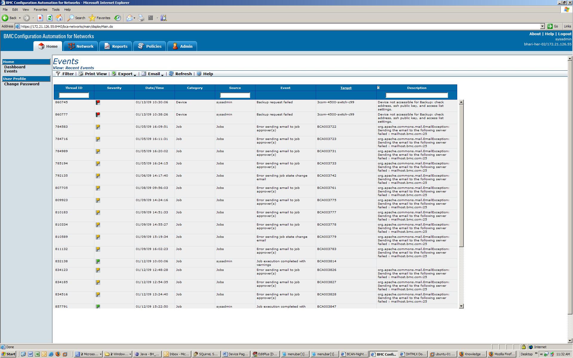Click date 01/12/09 10:00:06 cell
The image size is (573, 358).
click(152, 261)
